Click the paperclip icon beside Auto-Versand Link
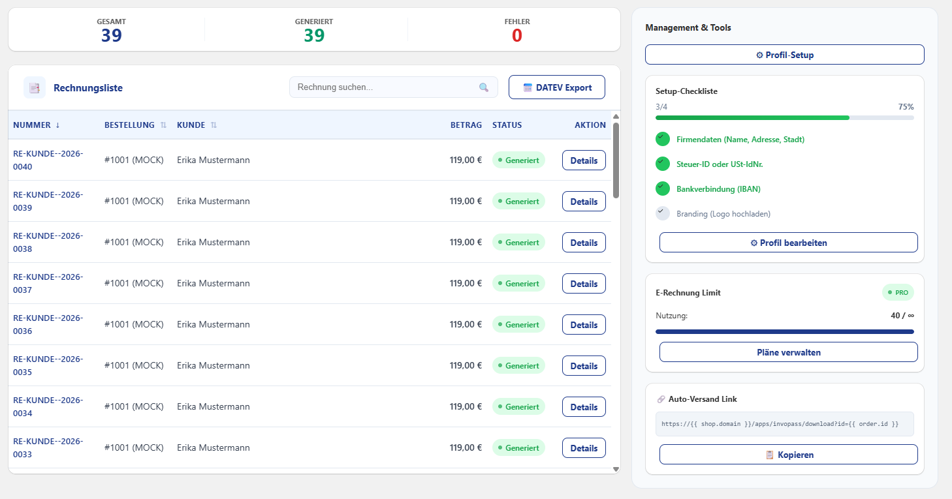Viewport: 952px width, 499px height. click(x=661, y=399)
